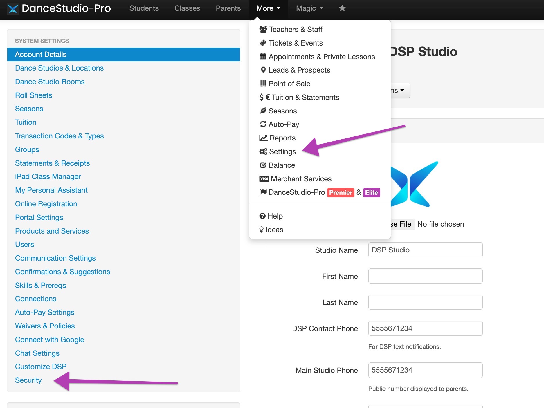Open iPad Class Manager settings
The image size is (544, 408).
[x=48, y=176]
